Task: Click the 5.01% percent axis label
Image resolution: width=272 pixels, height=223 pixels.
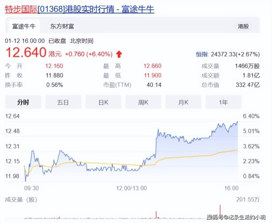Action: 251,131
